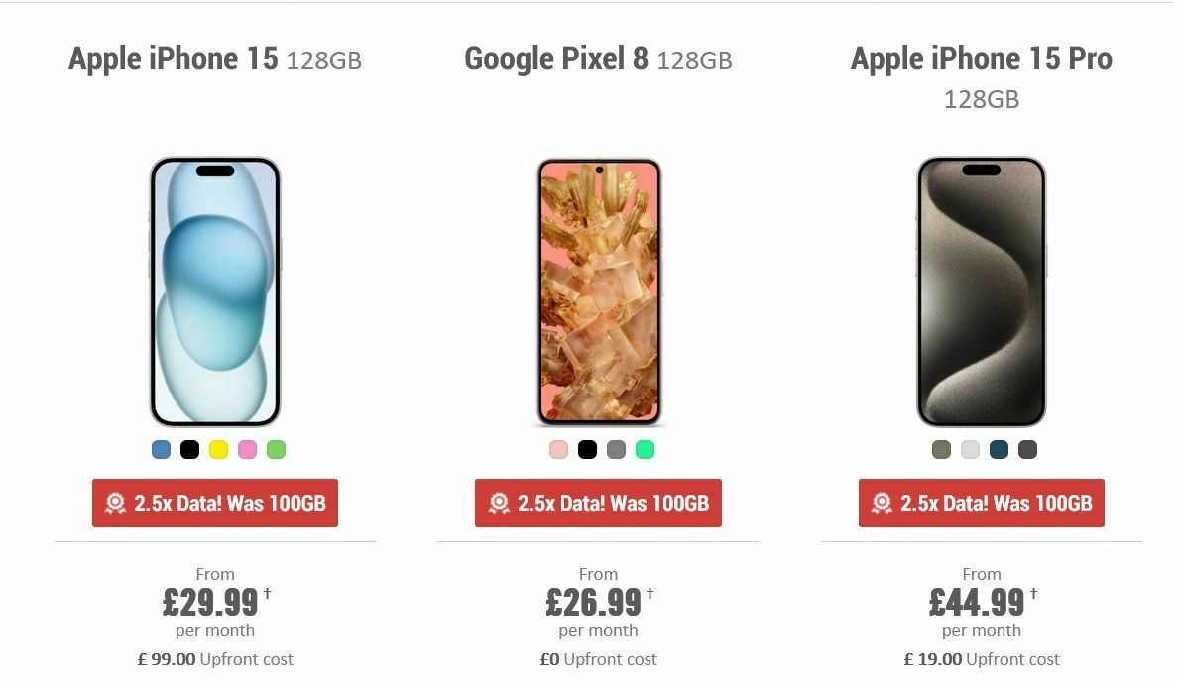Image resolution: width=1181 pixels, height=684 pixels.
Task: Open the Apple iPhone 15 Pro product page
Action: [x=980, y=59]
